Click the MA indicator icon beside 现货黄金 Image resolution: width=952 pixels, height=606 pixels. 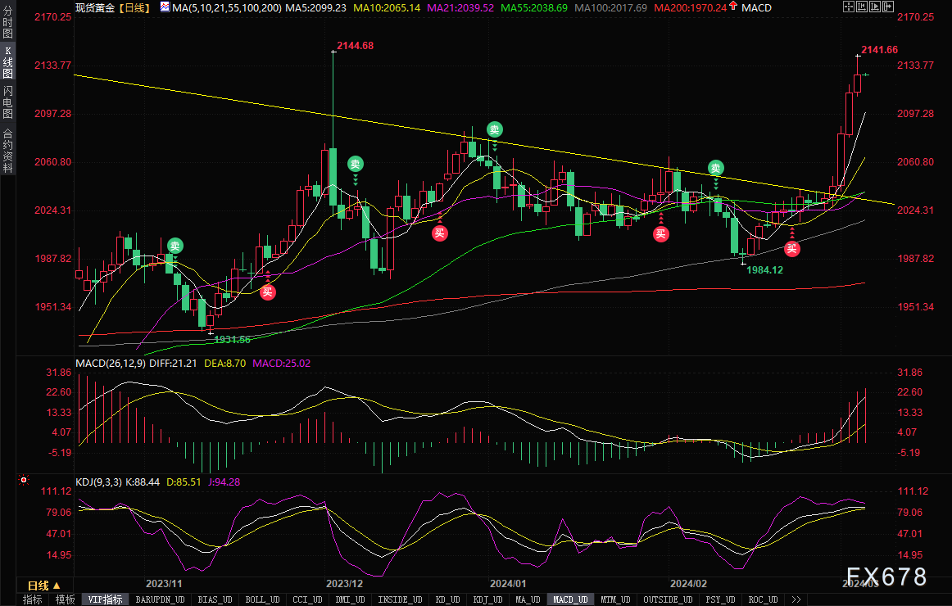165,7
